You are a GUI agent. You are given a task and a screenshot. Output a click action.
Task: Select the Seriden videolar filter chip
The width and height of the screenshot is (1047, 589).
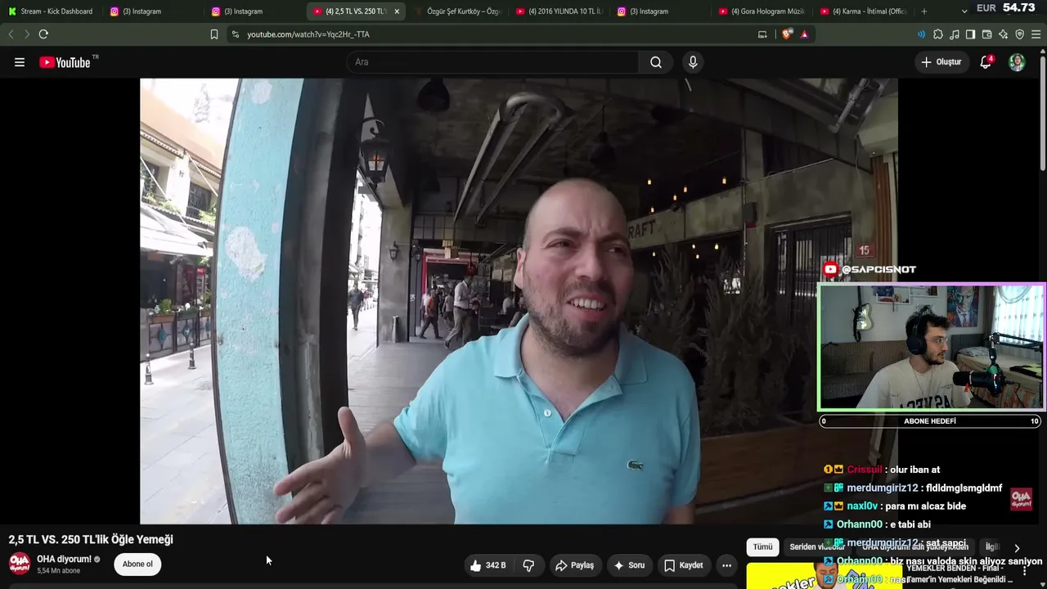(x=816, y=547)
